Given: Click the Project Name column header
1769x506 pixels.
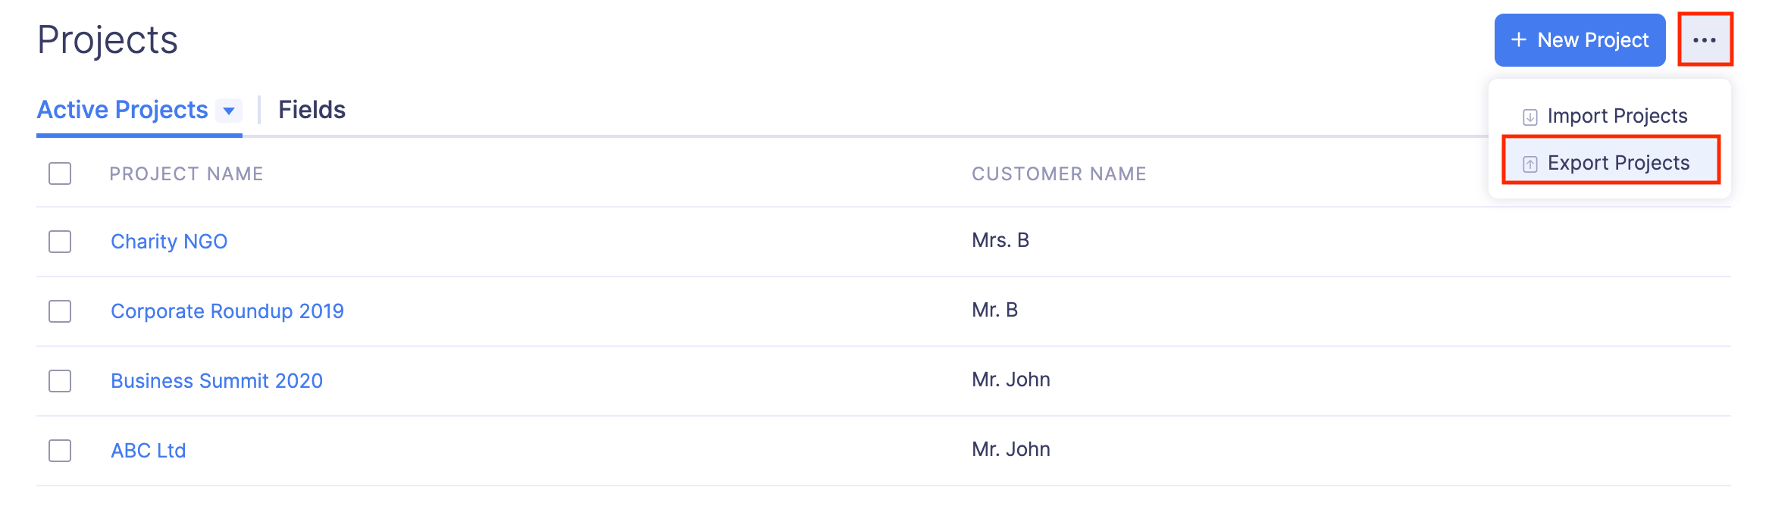Looking at the screenshot, I should click(x=186, y=174).
